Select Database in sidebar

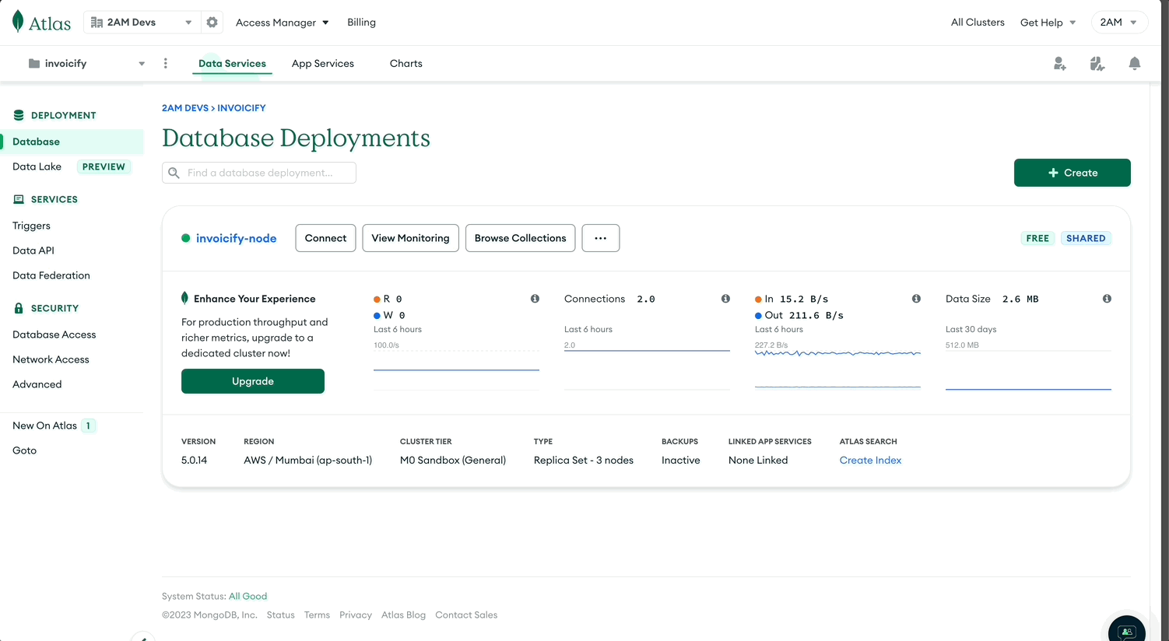point(72,142)
